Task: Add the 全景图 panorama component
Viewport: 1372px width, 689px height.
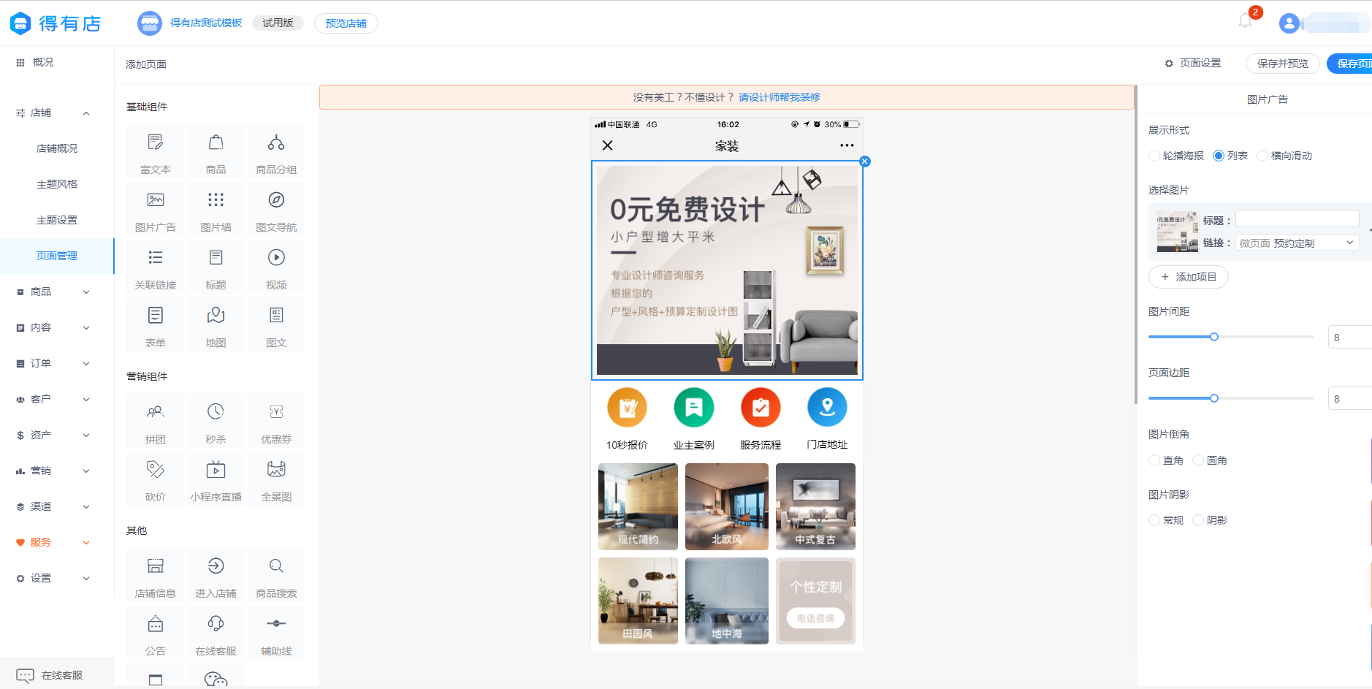Action: [276, 480]
